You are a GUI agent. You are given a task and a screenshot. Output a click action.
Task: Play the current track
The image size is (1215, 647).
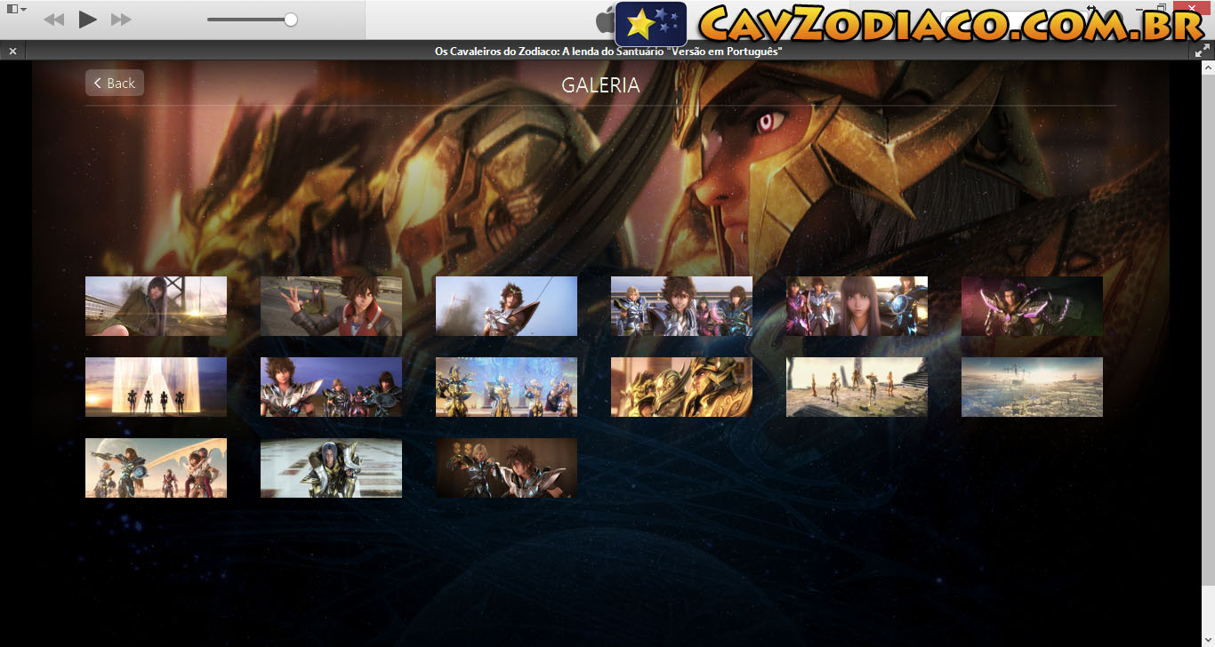click(x=87, y=19)
